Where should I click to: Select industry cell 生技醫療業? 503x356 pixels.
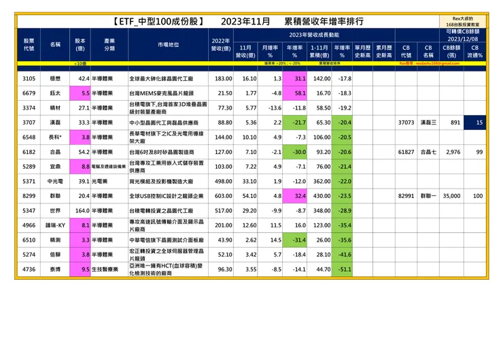105,270
